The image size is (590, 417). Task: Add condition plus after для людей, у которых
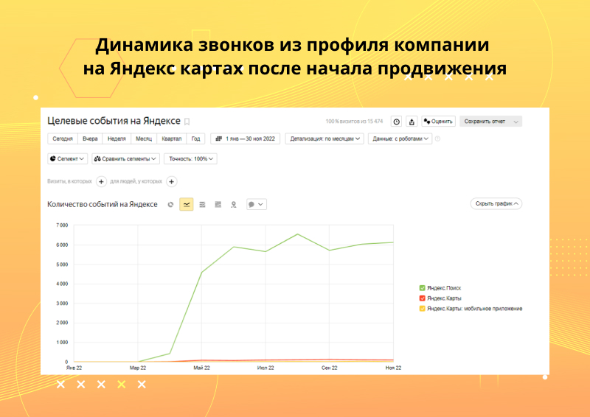[172, 182]
